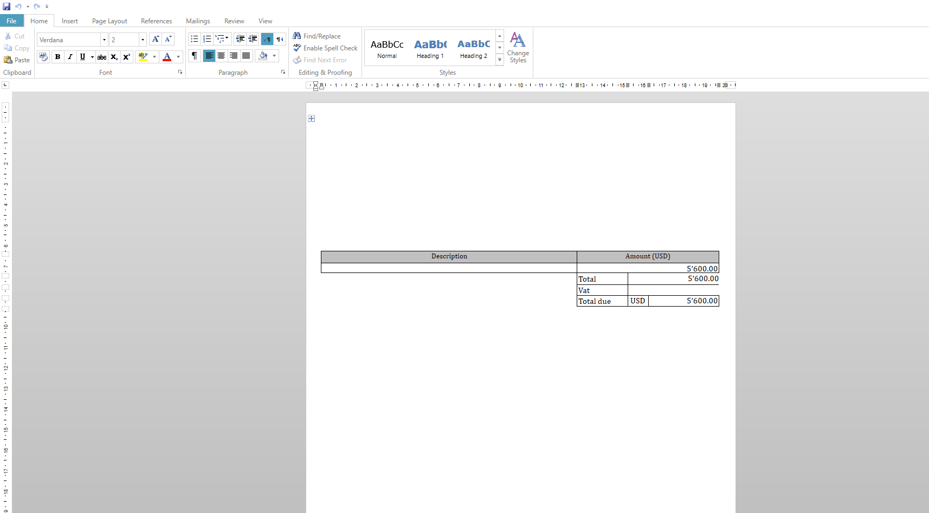
Task: Click the first-line indent marker on ruler
Action: (315, 83)
